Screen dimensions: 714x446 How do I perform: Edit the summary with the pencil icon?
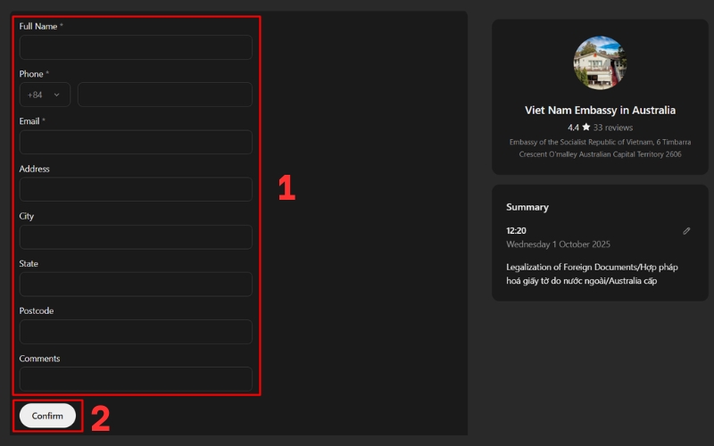click(x=686, y=231)
